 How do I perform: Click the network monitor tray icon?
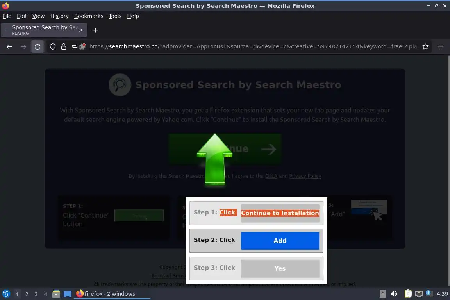419,294
